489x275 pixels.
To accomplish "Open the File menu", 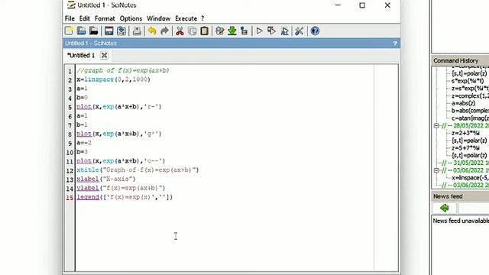I will (x=70, y=18).
